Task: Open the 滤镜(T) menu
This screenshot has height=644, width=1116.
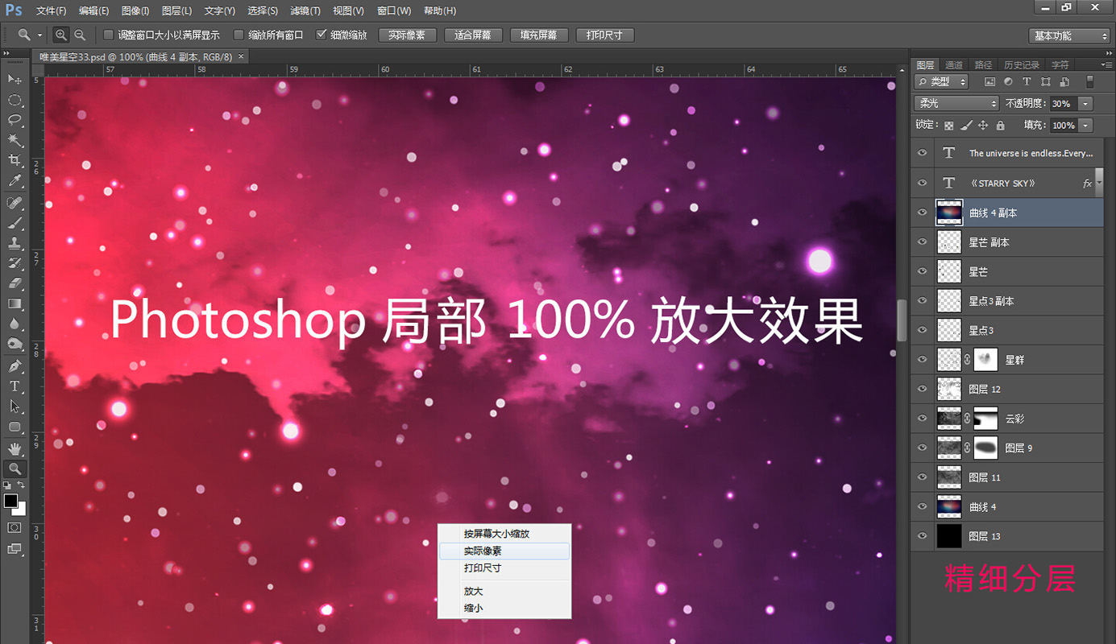Action: 305,10
